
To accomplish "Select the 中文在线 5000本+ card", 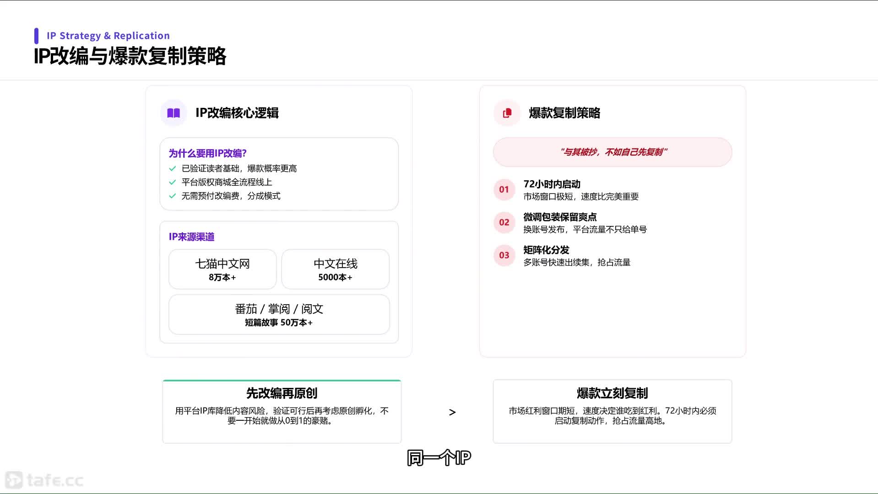I will pyautogui.click(x=335, y=269).
